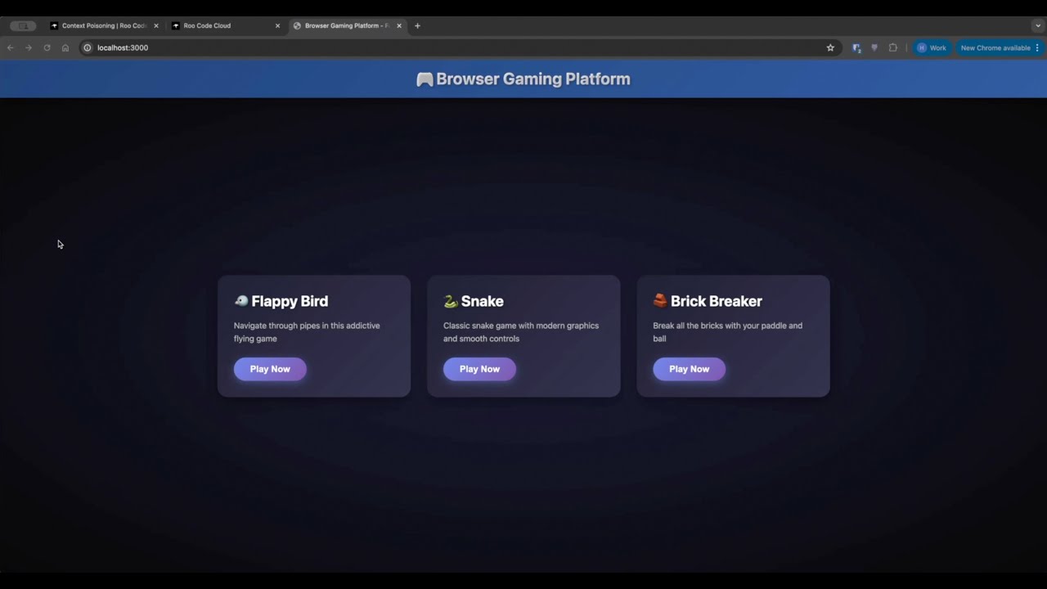Open the tab search dropdown arrow
The height and width of the screenshot is (589, 1047).
click(1038, 25)
